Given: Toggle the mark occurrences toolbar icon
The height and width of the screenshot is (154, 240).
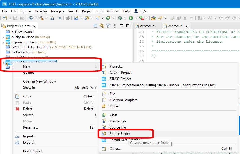Looking at the screenshot, I should click(x=172, y=18).
